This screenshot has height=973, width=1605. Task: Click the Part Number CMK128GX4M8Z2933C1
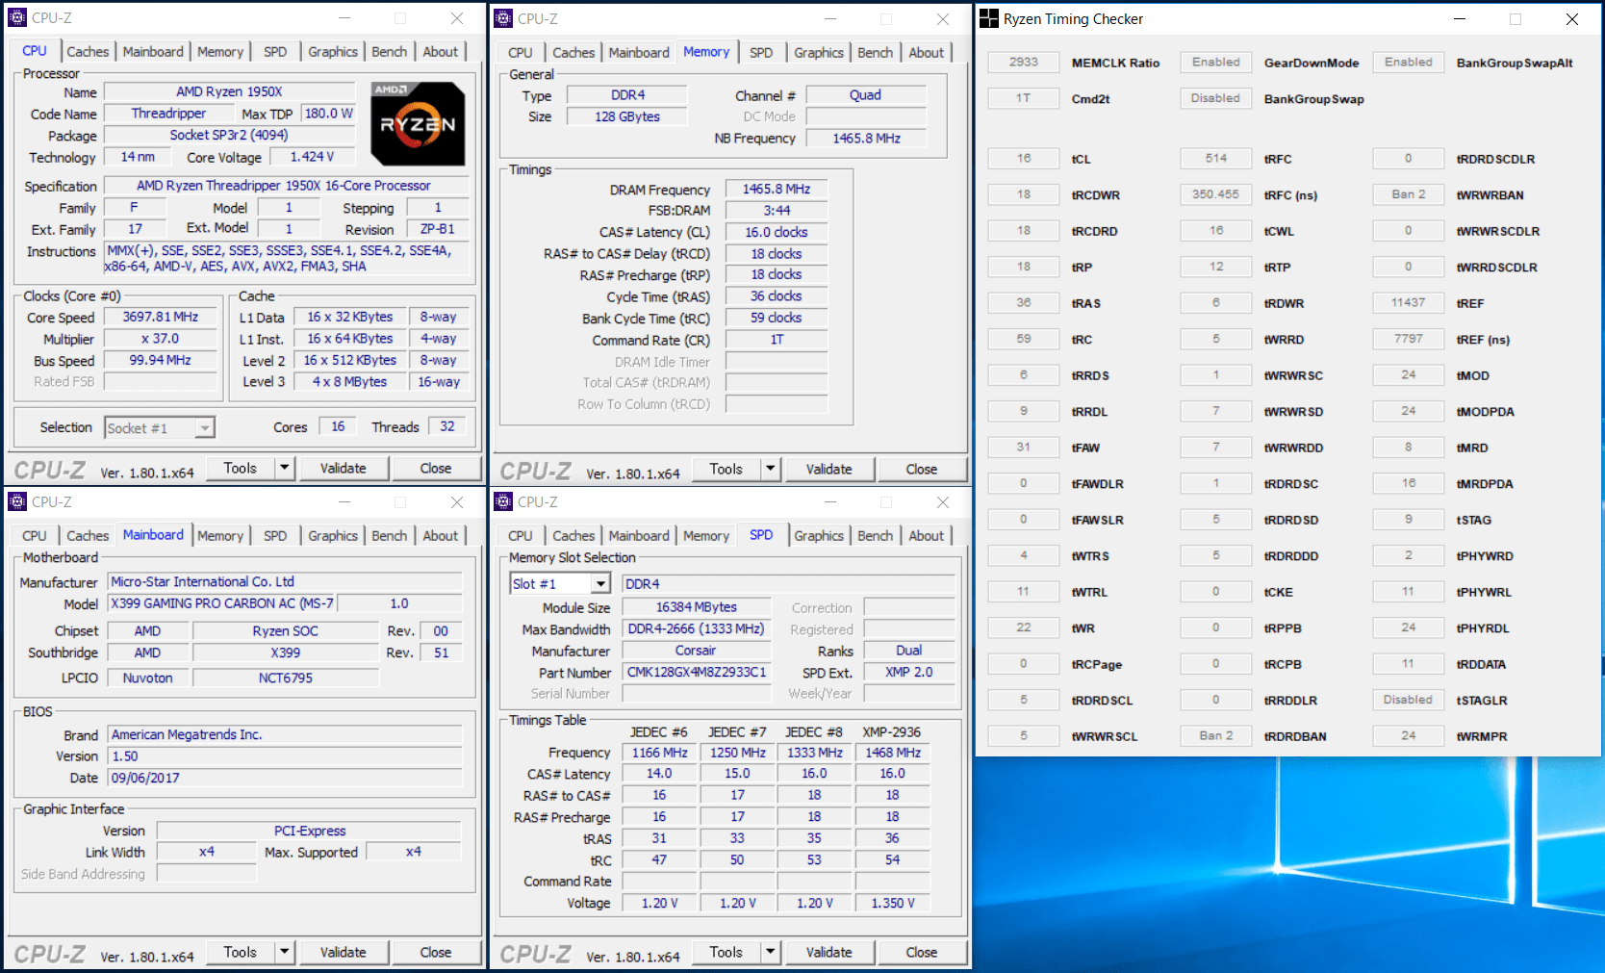pos(697,672)
